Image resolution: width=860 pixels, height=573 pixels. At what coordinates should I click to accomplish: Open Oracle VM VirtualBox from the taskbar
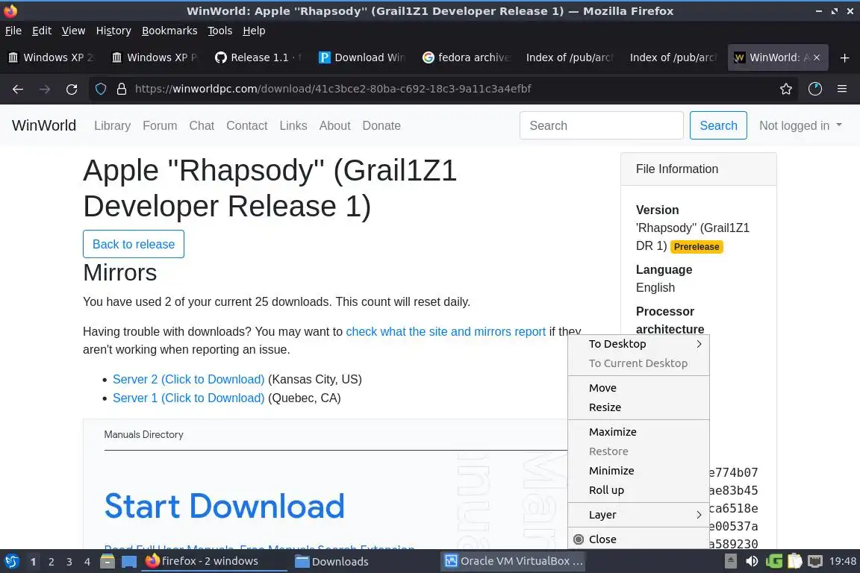pos(514,561)
